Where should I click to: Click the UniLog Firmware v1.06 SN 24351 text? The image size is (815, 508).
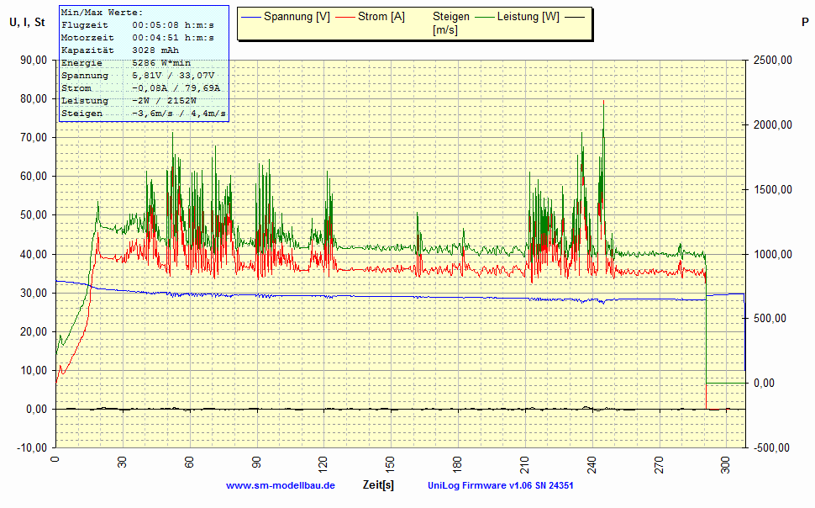(500, 485)
